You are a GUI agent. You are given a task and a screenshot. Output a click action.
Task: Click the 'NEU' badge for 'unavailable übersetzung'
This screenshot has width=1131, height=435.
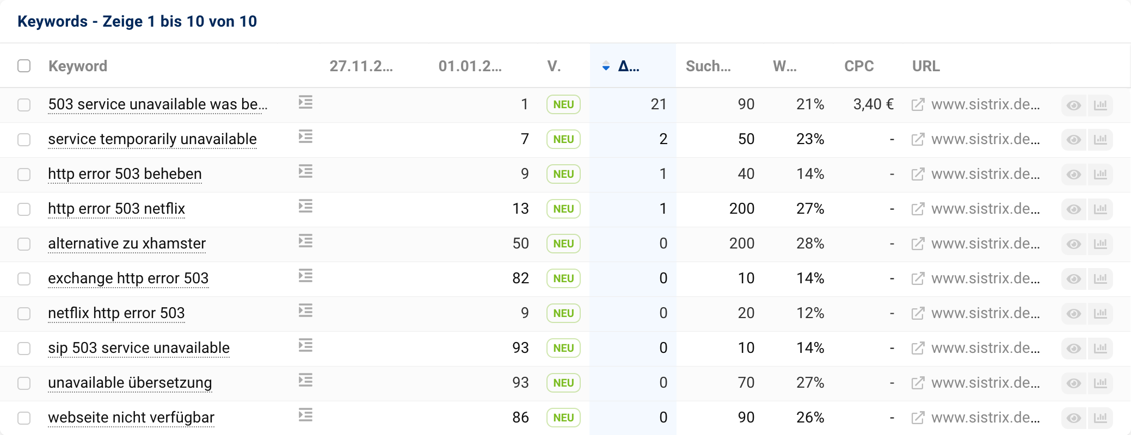point(563,383)
